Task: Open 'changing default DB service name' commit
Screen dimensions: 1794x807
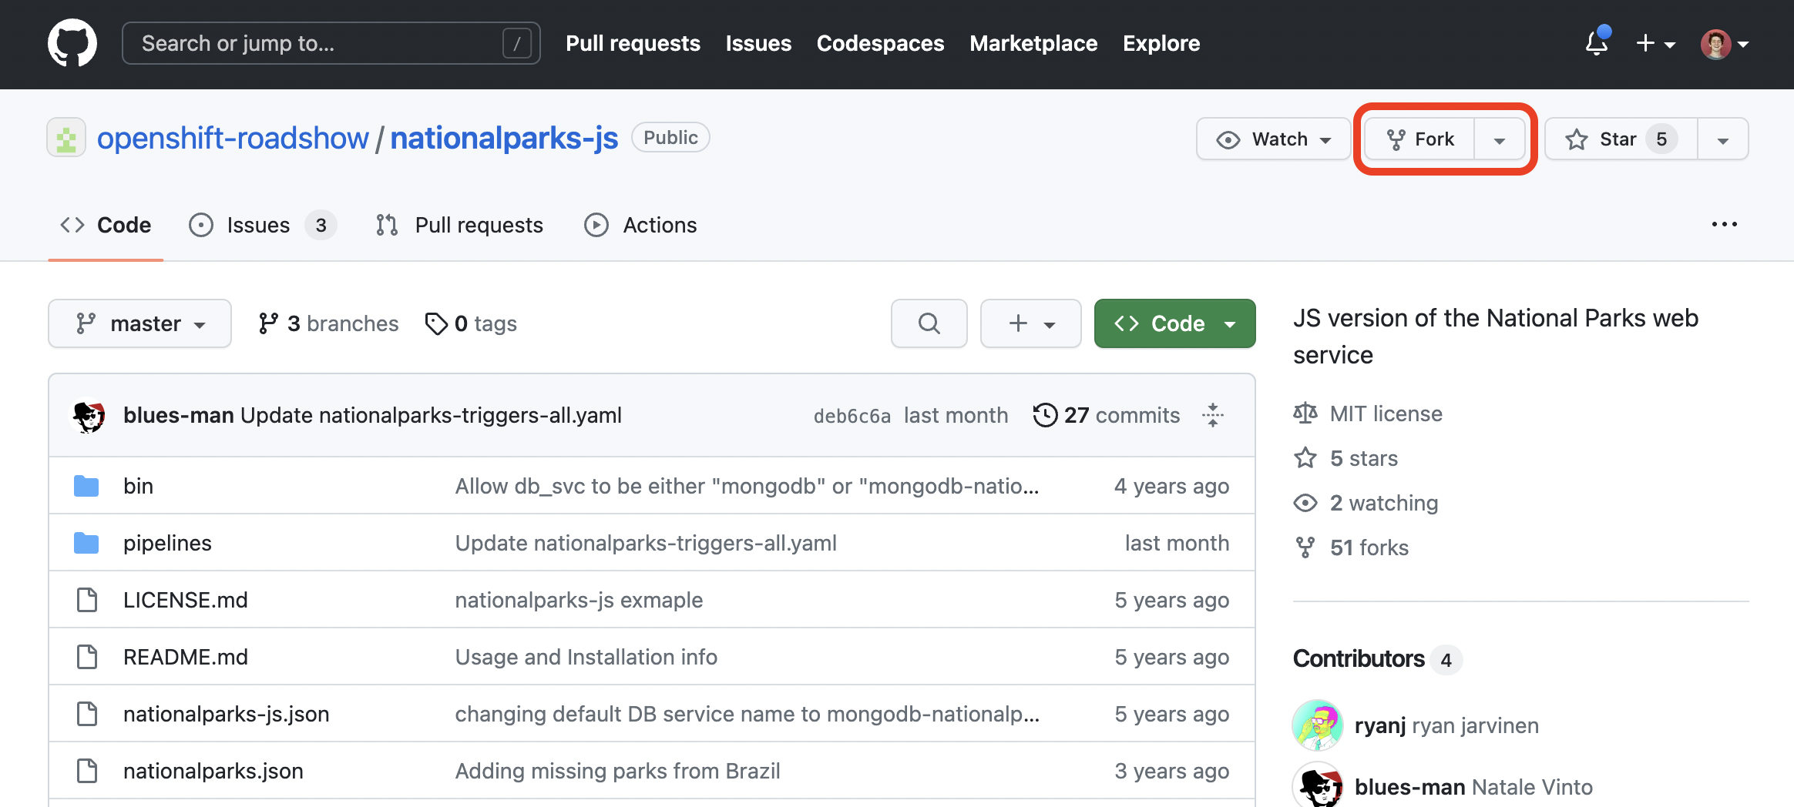Action: 747,714
